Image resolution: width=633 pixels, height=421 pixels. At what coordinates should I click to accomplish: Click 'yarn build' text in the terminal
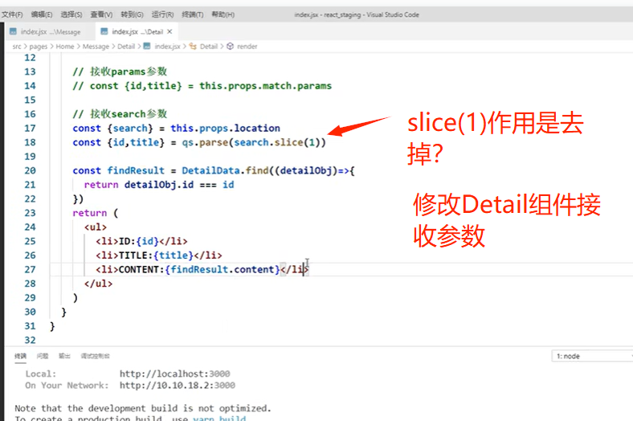point(219,418)
